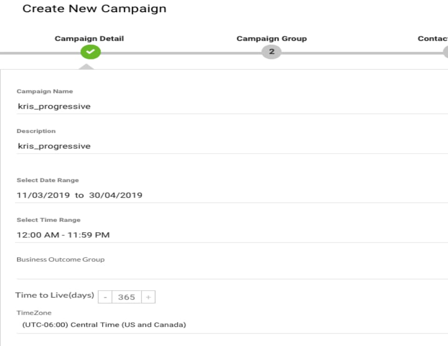
Task: Decrease Time to Live with minus button
Action: point(105,297)
